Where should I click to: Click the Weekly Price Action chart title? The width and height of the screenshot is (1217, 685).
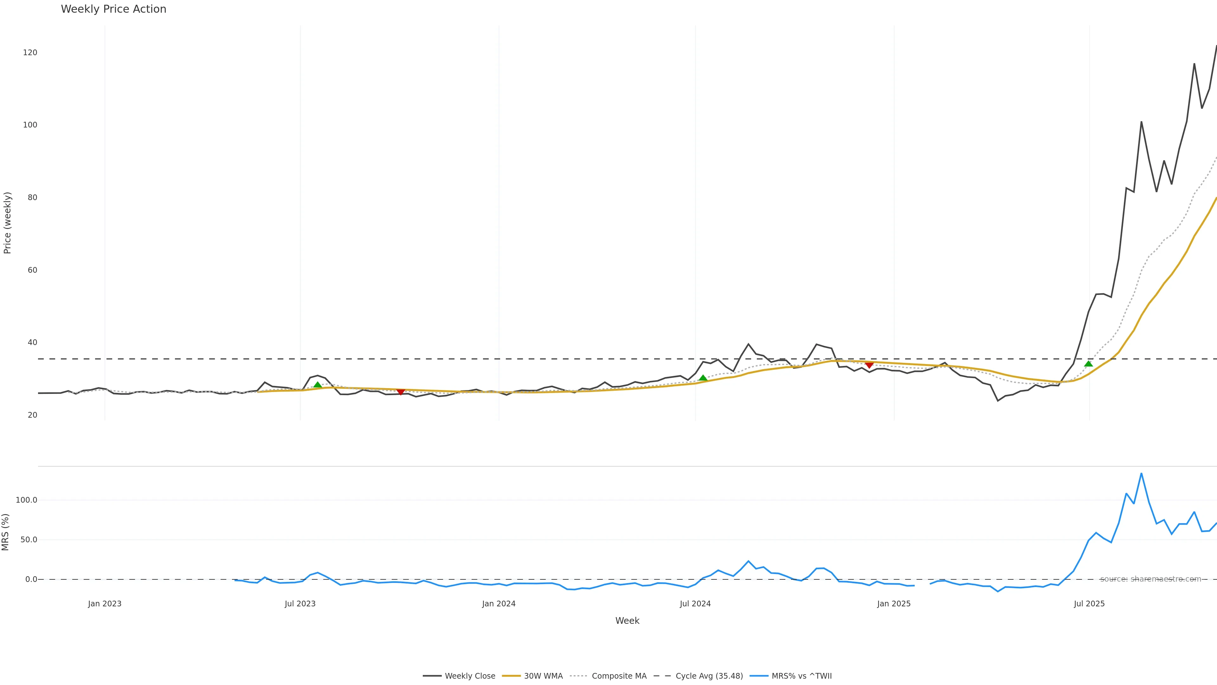point(113,9)
